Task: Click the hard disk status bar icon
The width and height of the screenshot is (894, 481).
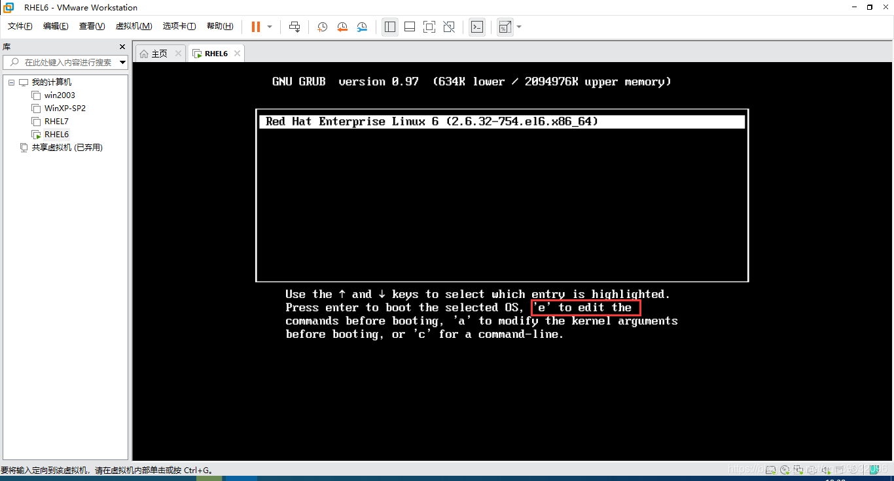Action: click(772, 469)
